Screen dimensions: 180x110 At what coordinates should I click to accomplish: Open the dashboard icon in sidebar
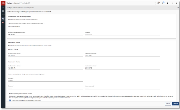(x=3, y=11)
